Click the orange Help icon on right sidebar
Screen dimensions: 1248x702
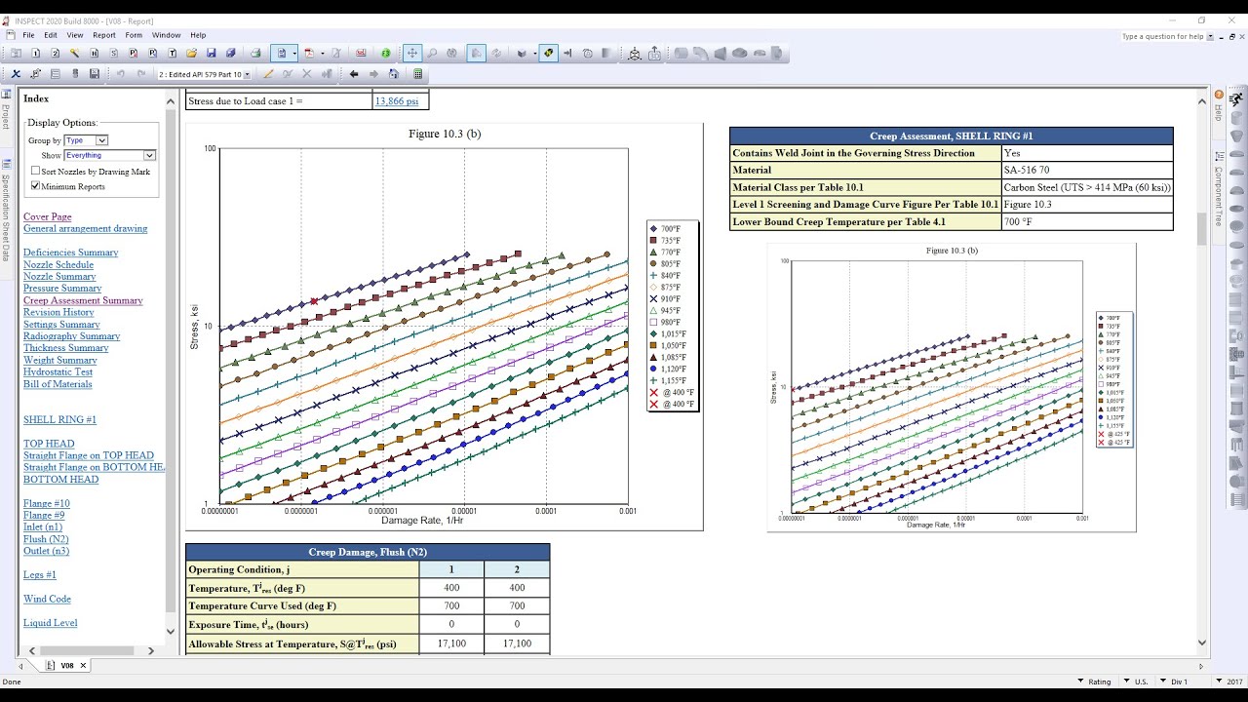click(x=1219, y=95)
